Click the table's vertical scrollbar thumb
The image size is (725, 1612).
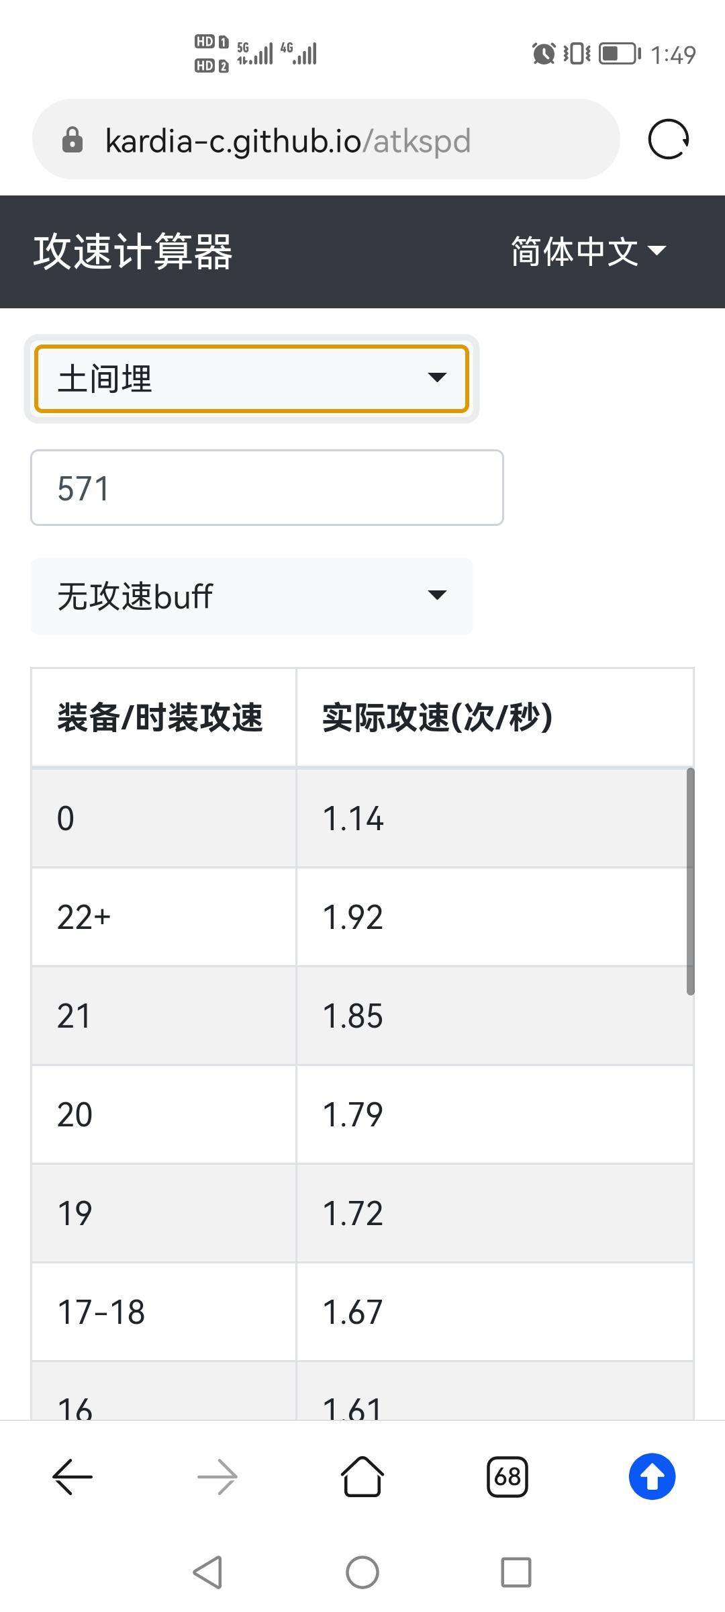[x=690, y=881]
